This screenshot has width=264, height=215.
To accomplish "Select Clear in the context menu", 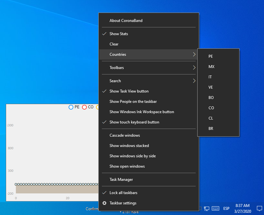I will (x=149, y=44).
